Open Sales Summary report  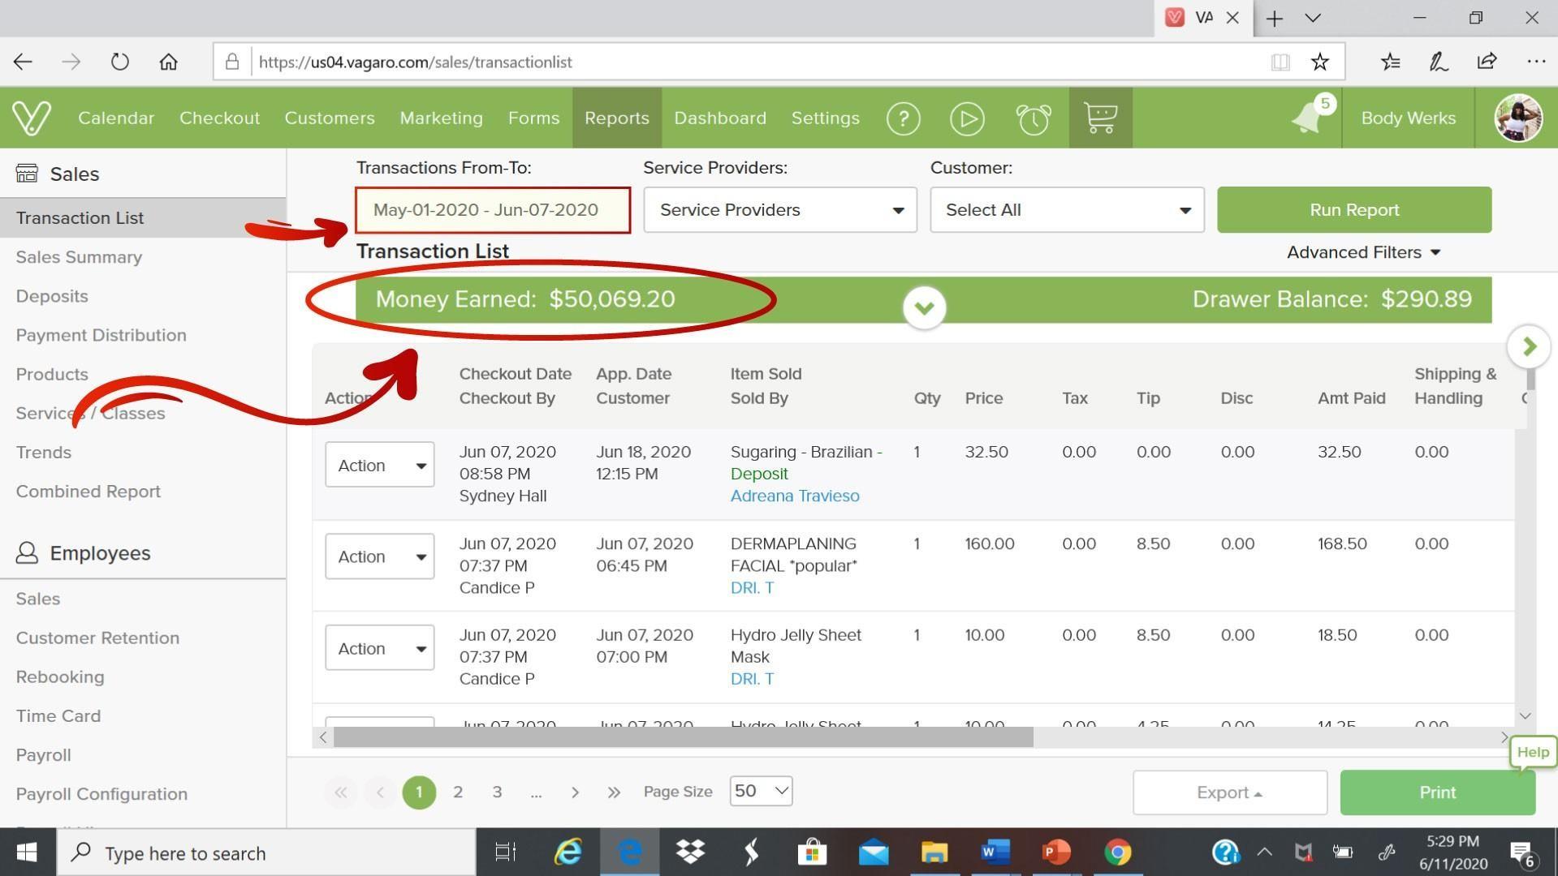click(79, 257)
